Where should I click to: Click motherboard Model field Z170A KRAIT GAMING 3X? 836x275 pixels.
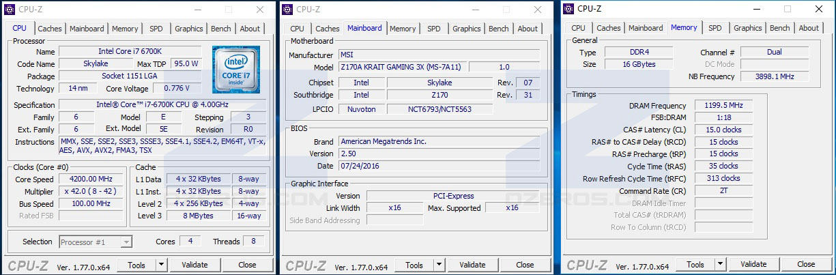click(402, 68)
